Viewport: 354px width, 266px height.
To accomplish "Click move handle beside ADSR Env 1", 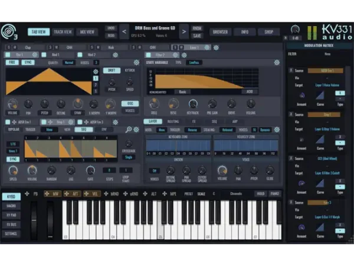I will pos(14,122).
